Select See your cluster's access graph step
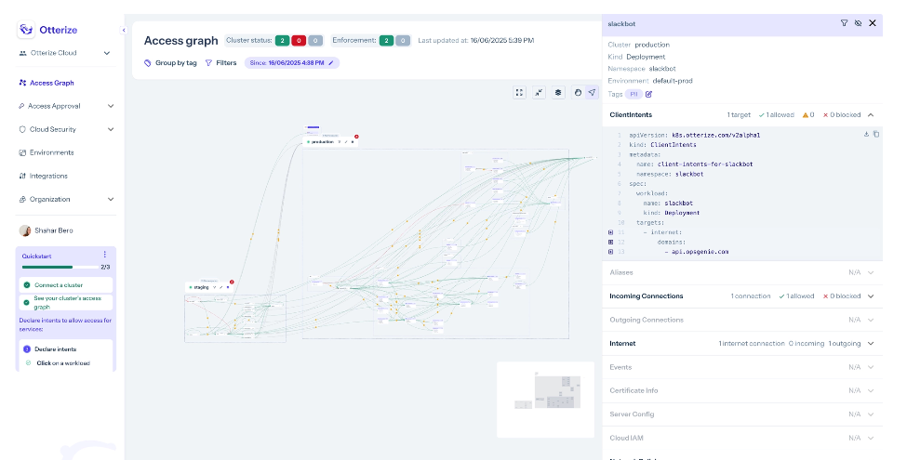This screenshot has width=907, height=460. (65, 302)
